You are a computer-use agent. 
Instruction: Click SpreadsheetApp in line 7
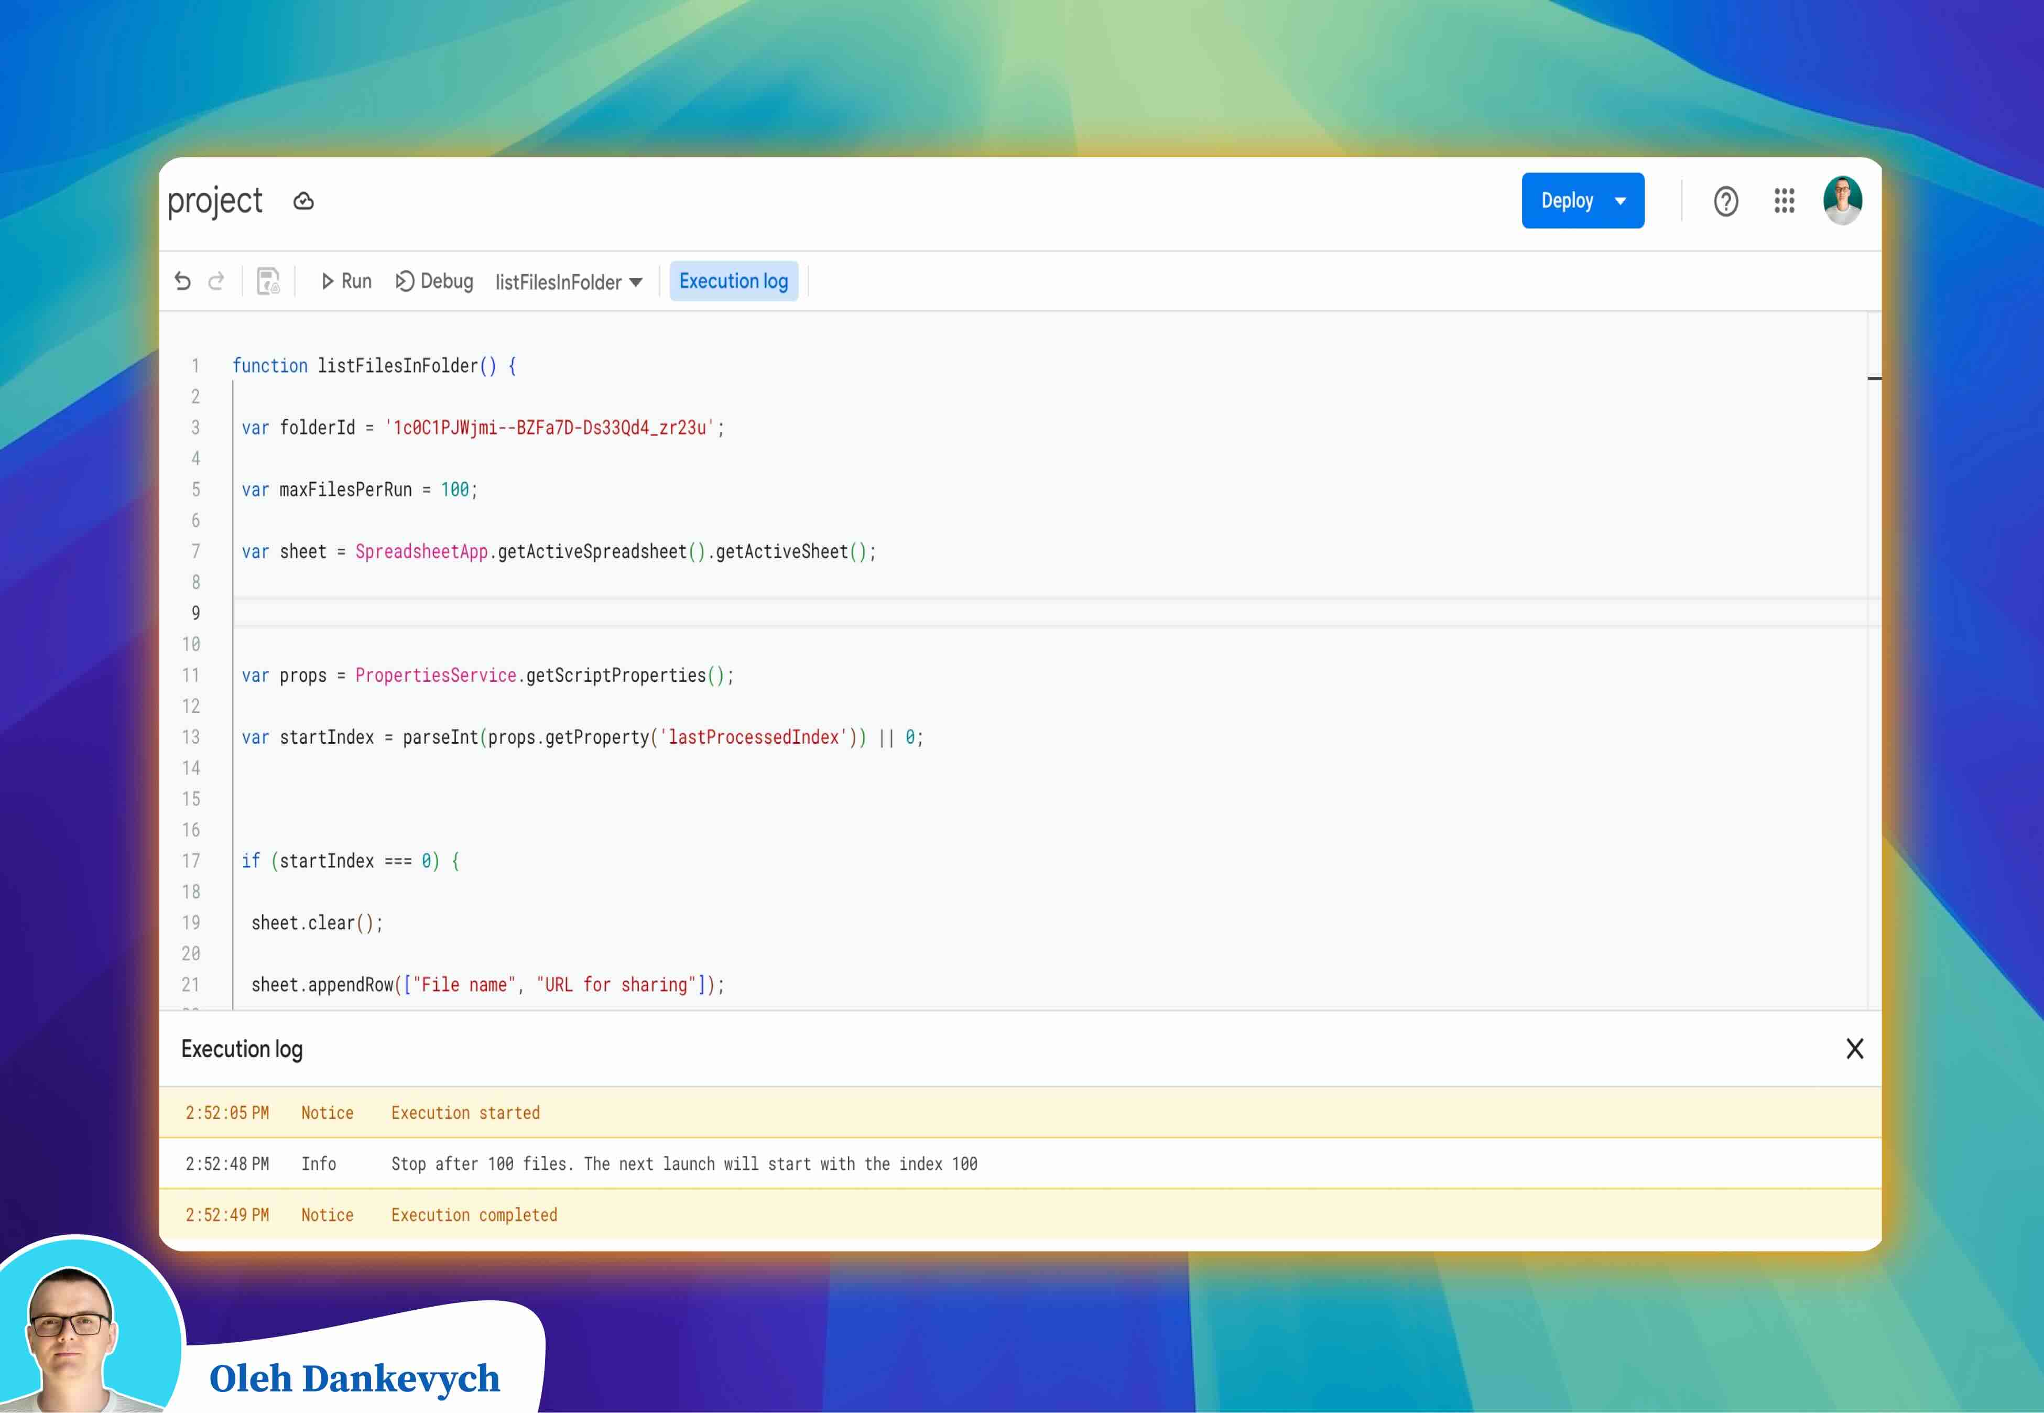tap(421, 551)
